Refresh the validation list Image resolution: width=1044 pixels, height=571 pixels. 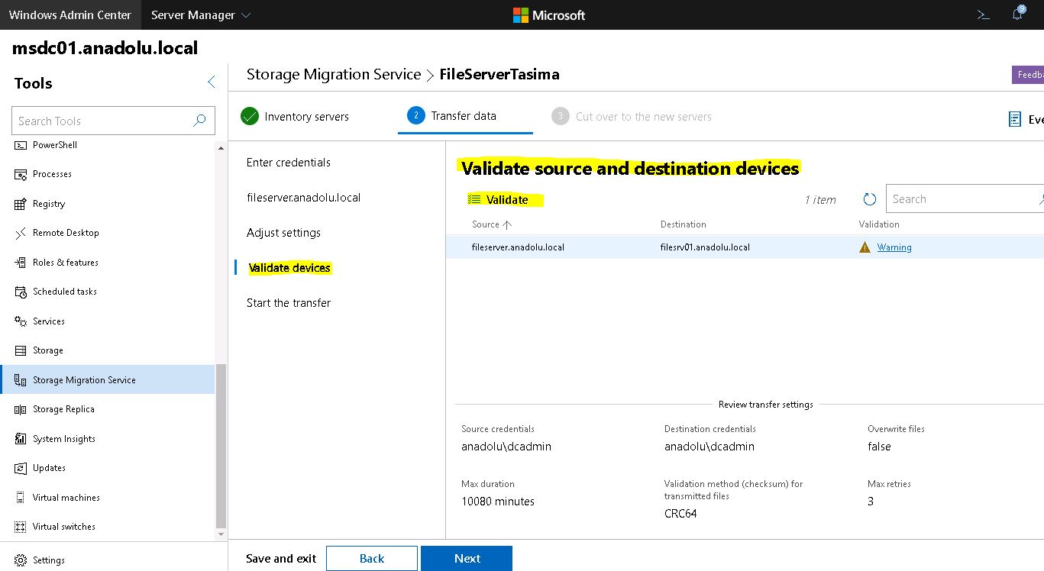click(869, 199)
